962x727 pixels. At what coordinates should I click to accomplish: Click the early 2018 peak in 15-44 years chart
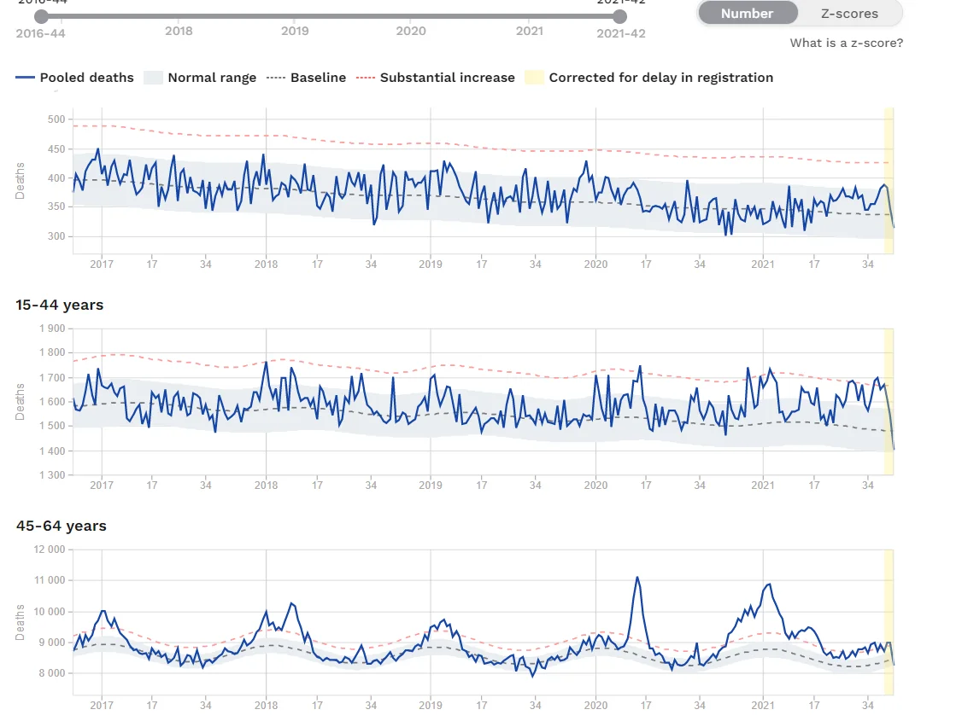[x=266, y=362]
